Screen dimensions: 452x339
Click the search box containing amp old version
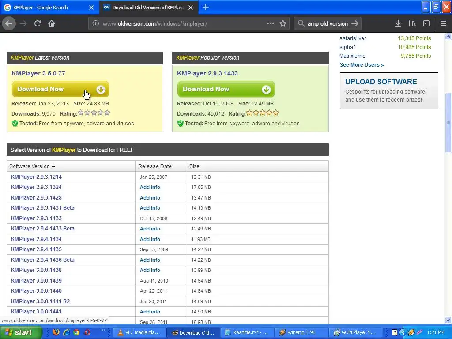(328, 24)
